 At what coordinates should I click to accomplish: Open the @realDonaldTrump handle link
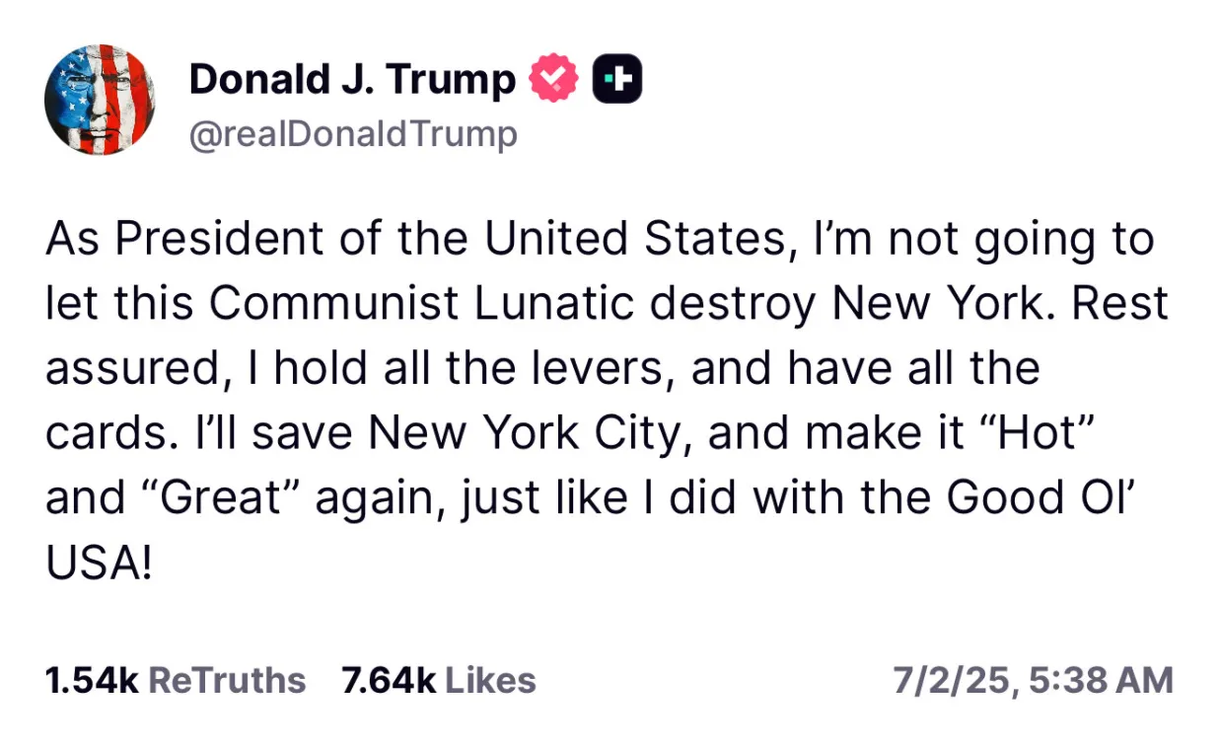(x=353, y=134)
